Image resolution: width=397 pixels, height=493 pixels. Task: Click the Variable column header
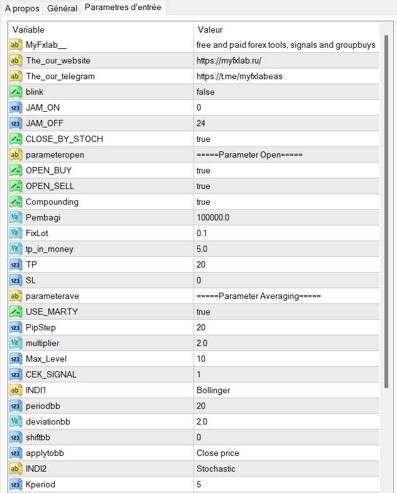click(x=101, y=30)
